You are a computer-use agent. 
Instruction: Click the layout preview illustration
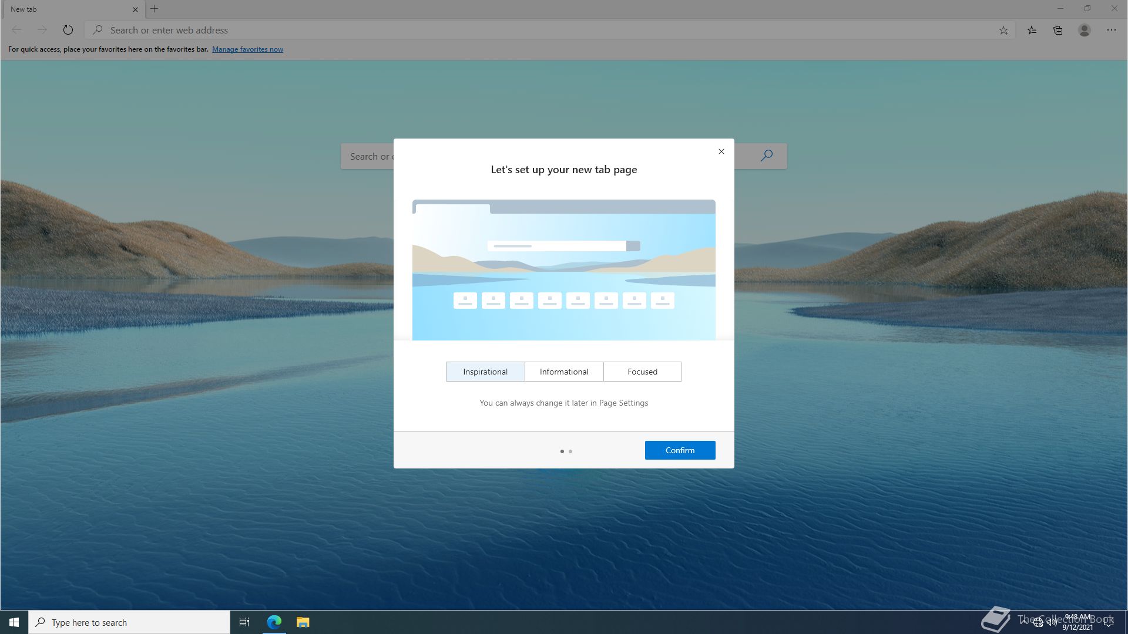pyautogui.click(x=564, y=270)
